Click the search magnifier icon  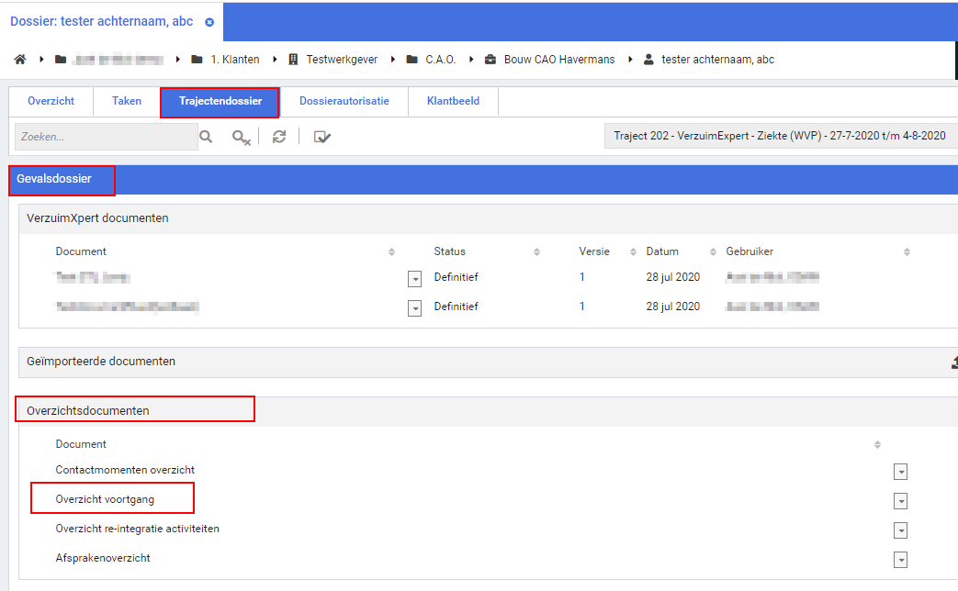207,137
